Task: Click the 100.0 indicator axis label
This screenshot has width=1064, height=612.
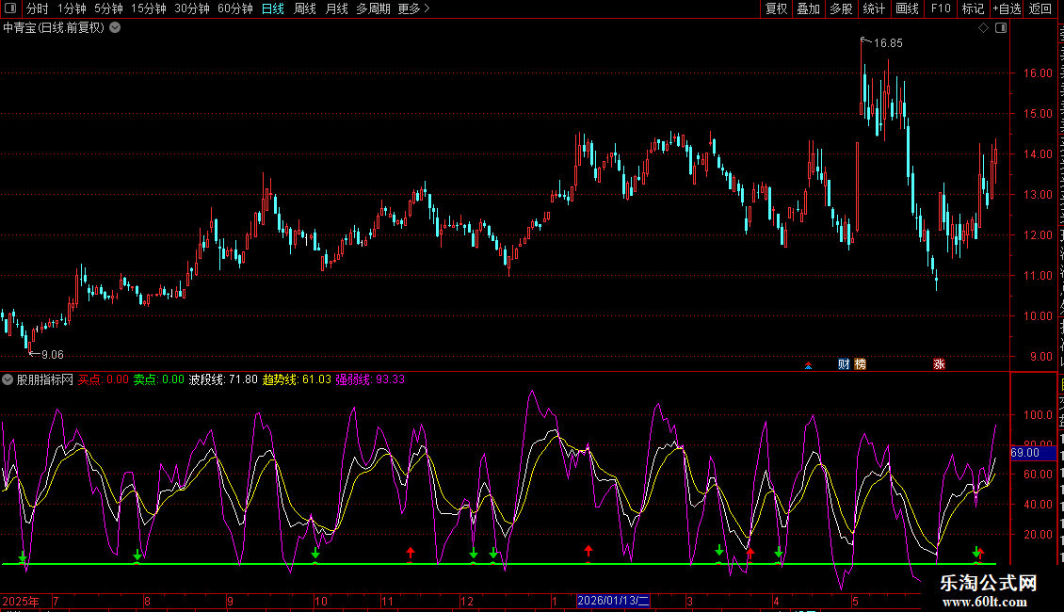Action: coord(1039,415)
